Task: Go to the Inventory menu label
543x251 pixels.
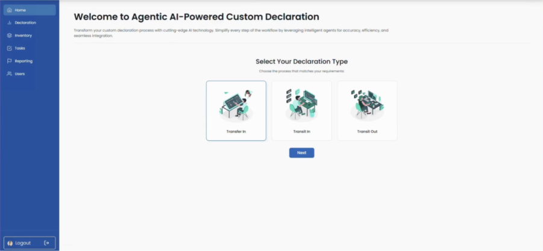Action: click(x=24, y=36)
